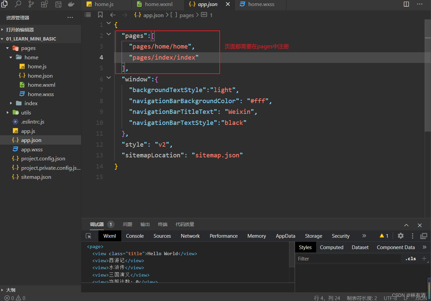Open the Docker whale icon in activity bar
The height and width of the screenshot is (301, 431).
71,4
